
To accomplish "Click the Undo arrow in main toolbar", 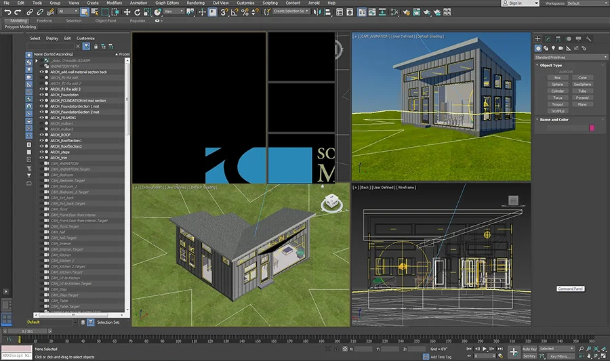I will click(x=7, y=12).
